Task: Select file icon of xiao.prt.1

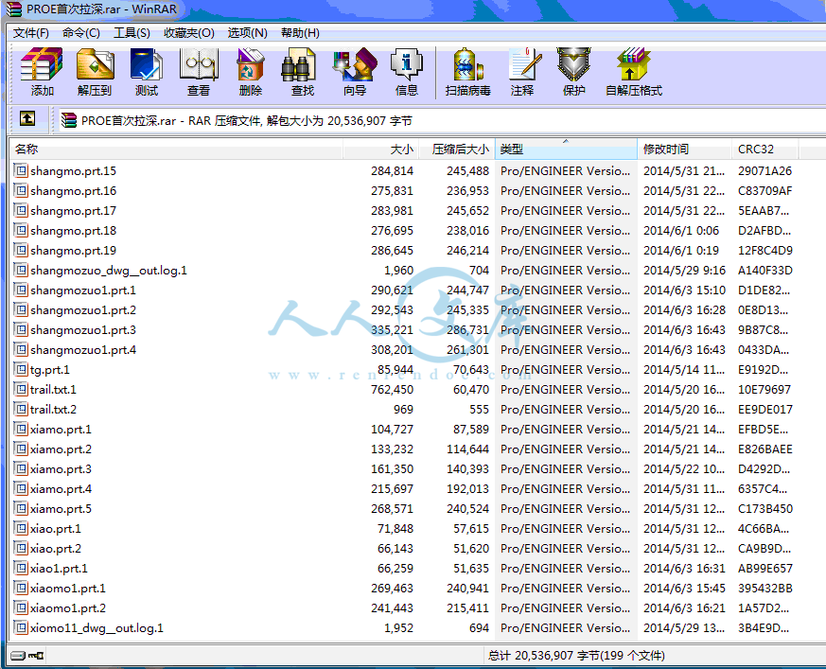Action: click(21, 528)
